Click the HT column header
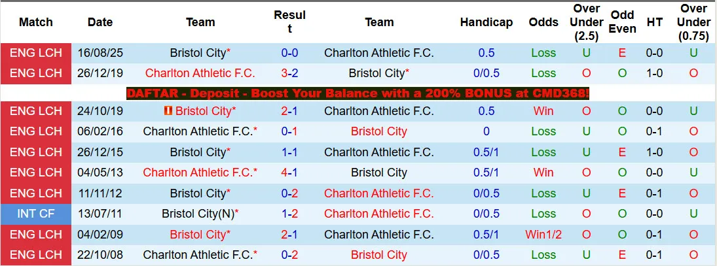The height and width of the screenshot is (266, 717). 654,22
